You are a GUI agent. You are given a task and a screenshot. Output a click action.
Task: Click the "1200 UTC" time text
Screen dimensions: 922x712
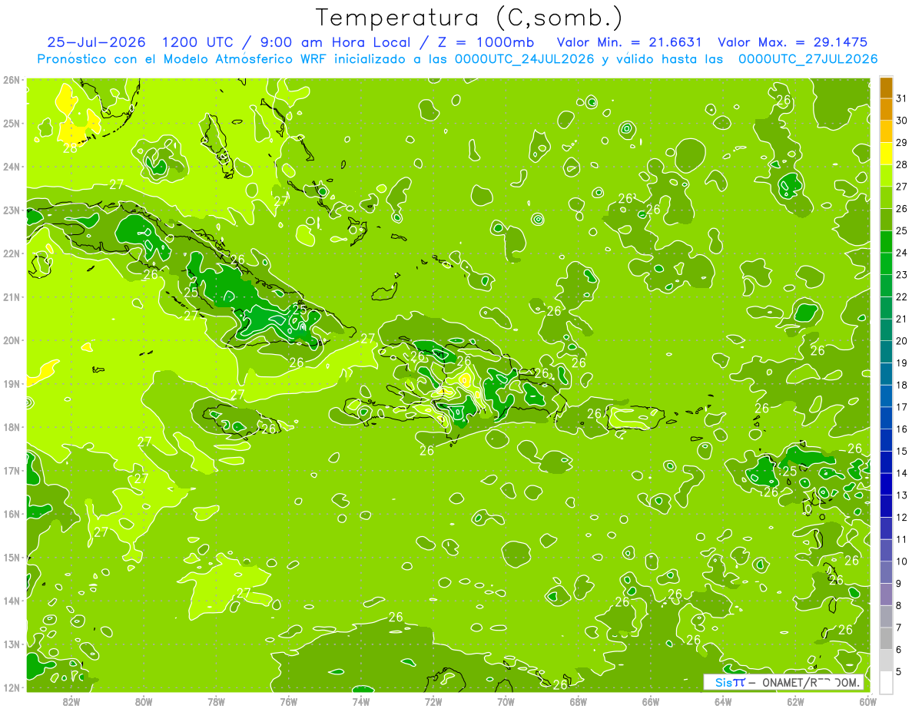(x=198, y=42)
